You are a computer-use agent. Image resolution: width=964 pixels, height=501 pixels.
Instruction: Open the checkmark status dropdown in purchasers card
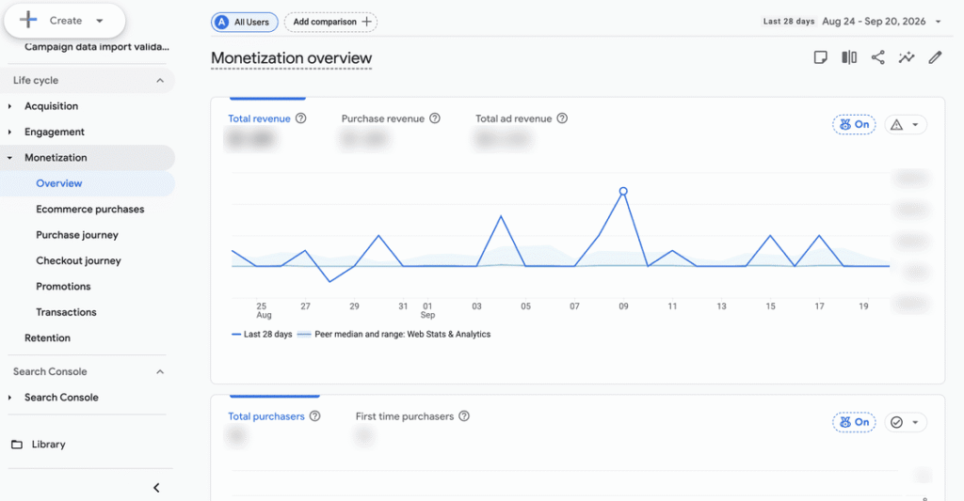click(x=906, y=422)
